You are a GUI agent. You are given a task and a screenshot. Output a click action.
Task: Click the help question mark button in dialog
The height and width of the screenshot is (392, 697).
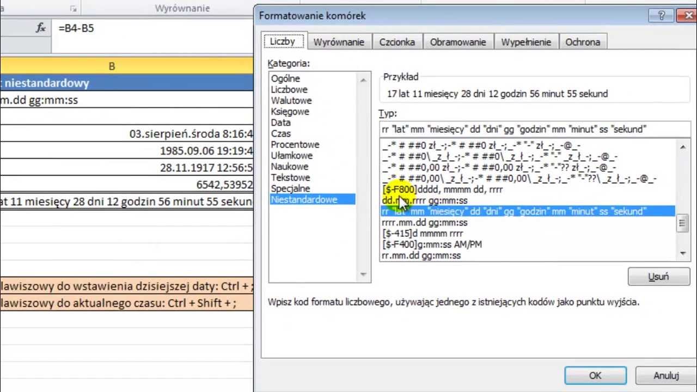(661, 16)
